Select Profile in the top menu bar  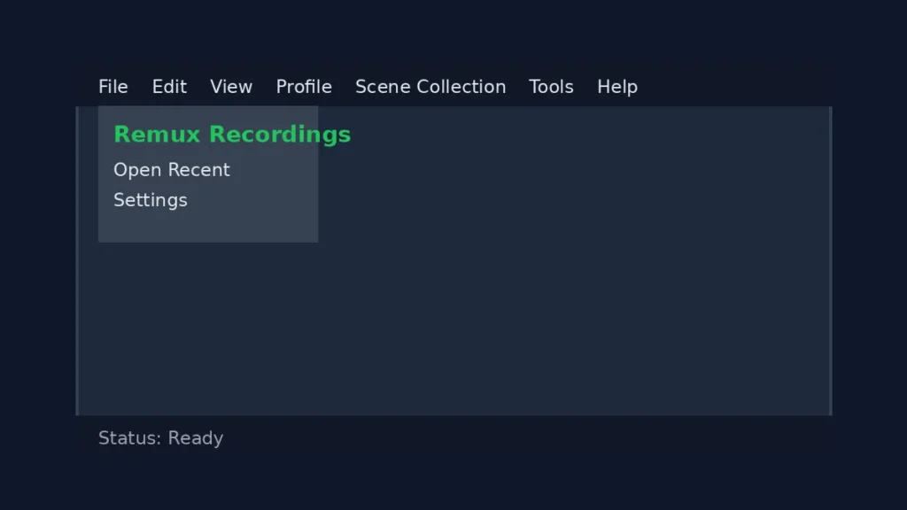tap(304, 87)
